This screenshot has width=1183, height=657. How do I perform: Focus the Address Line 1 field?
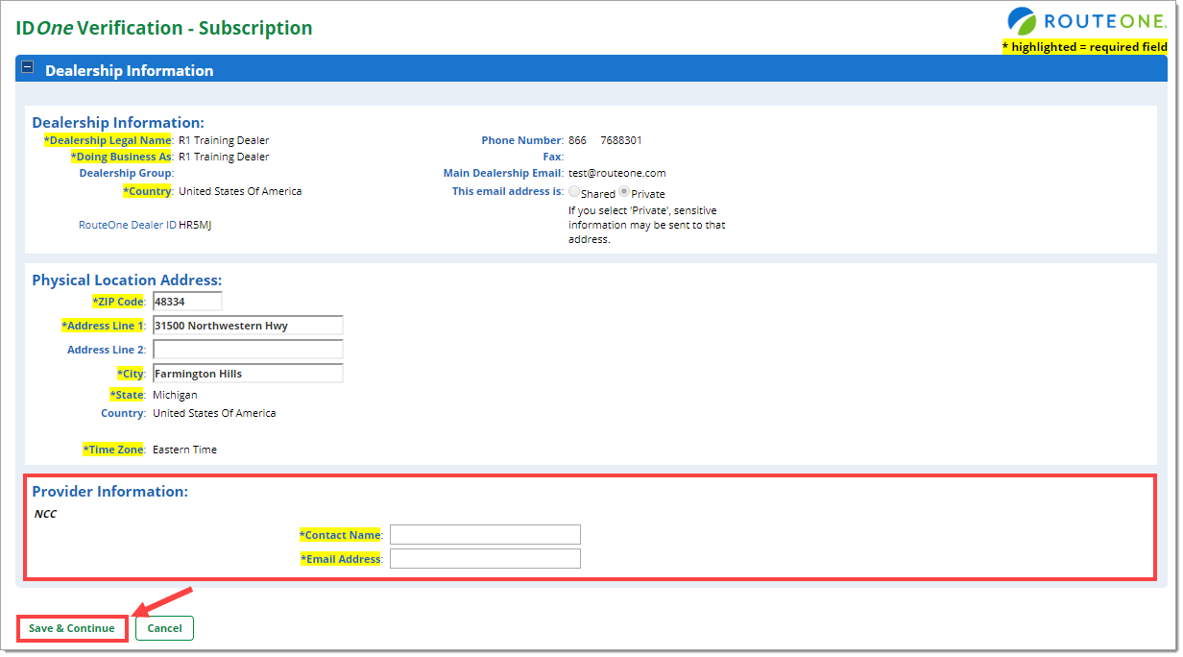coord(248,326)
